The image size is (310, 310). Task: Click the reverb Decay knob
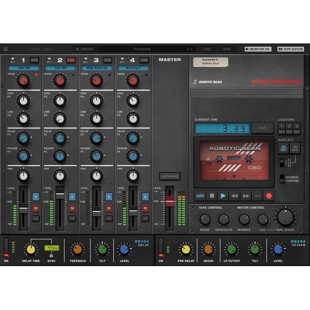pos(208,250)
